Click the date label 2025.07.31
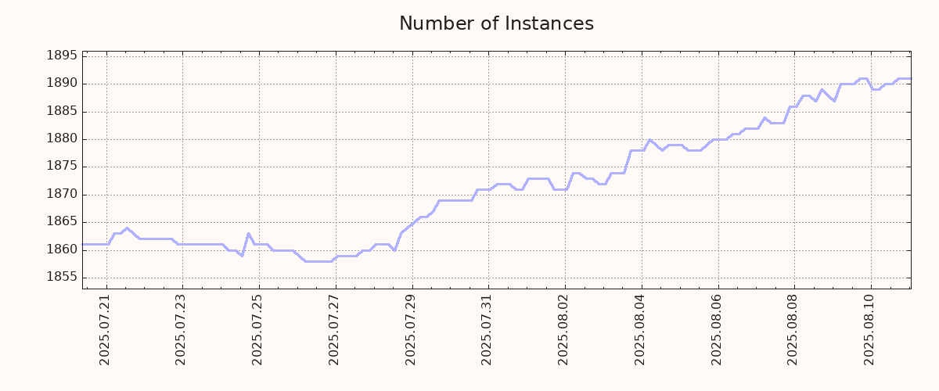The height and width of the screenshot is (391, 939). pos(487,331)
